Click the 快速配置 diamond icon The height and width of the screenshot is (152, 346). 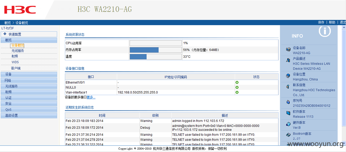pyautogui.click(x=5, y=34)
